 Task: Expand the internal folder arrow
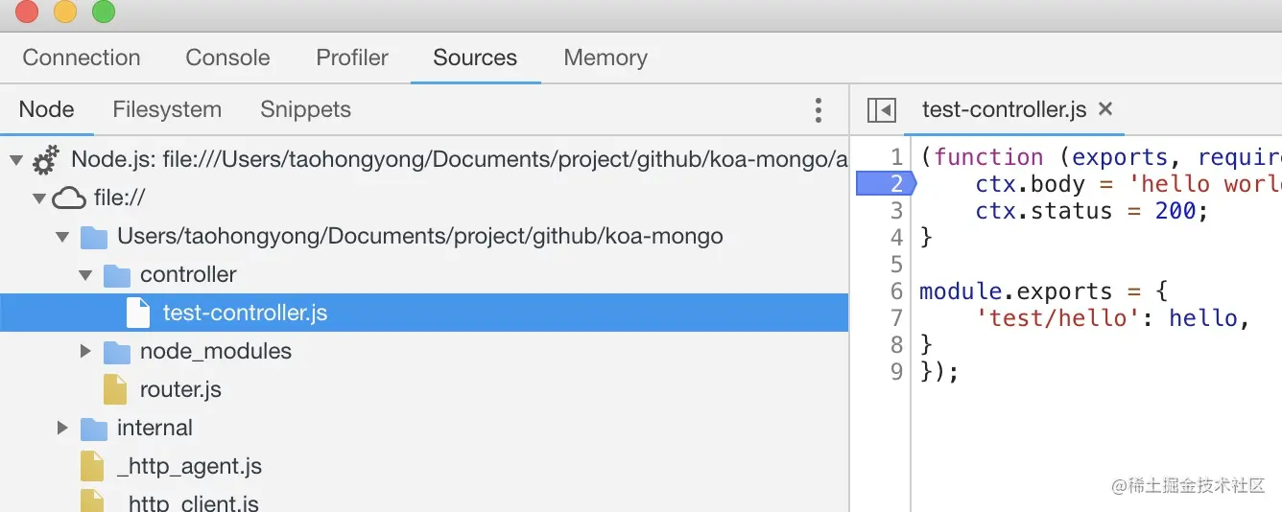62,429
